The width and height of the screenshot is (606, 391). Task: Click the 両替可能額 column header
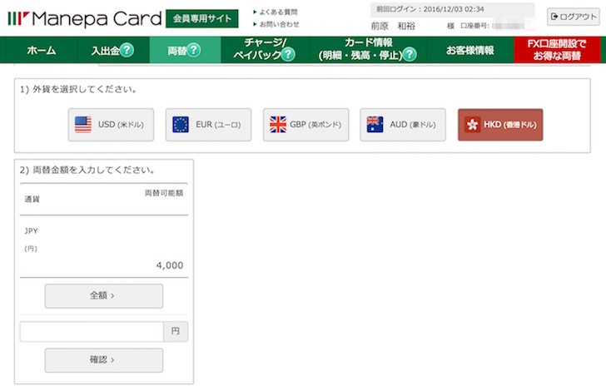164,193
